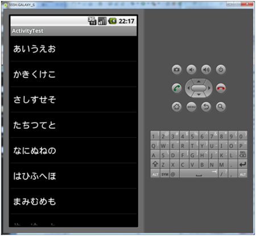Click the 5554:GALAXY_S window title
The height and width of the screenshot is (236, 256).
pos(22,5)
